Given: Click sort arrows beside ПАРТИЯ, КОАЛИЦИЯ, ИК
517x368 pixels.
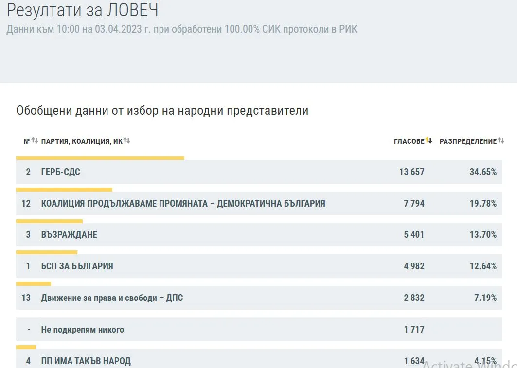Looking at the screenshot, I should 126,141.
